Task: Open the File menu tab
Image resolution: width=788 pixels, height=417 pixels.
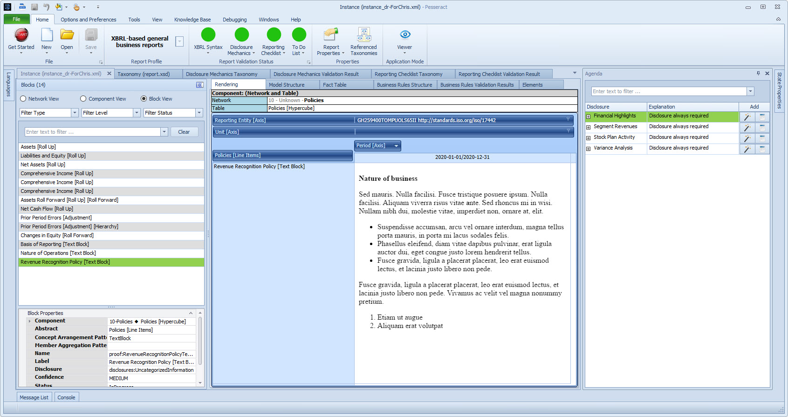Action: 16,19
